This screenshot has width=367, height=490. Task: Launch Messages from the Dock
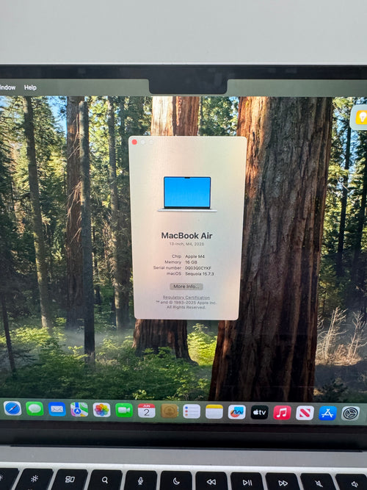34,408
